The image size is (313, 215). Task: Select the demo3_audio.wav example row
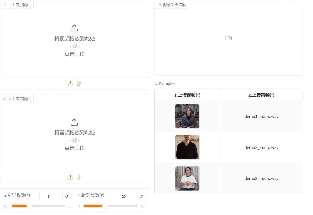(x=261, y=178)
